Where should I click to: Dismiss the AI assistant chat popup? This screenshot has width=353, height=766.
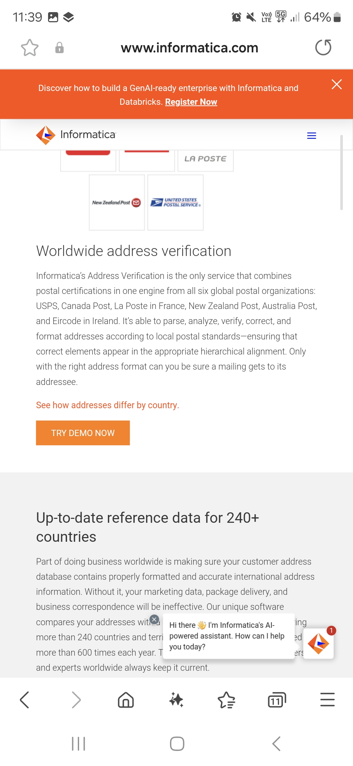point(154,619)
